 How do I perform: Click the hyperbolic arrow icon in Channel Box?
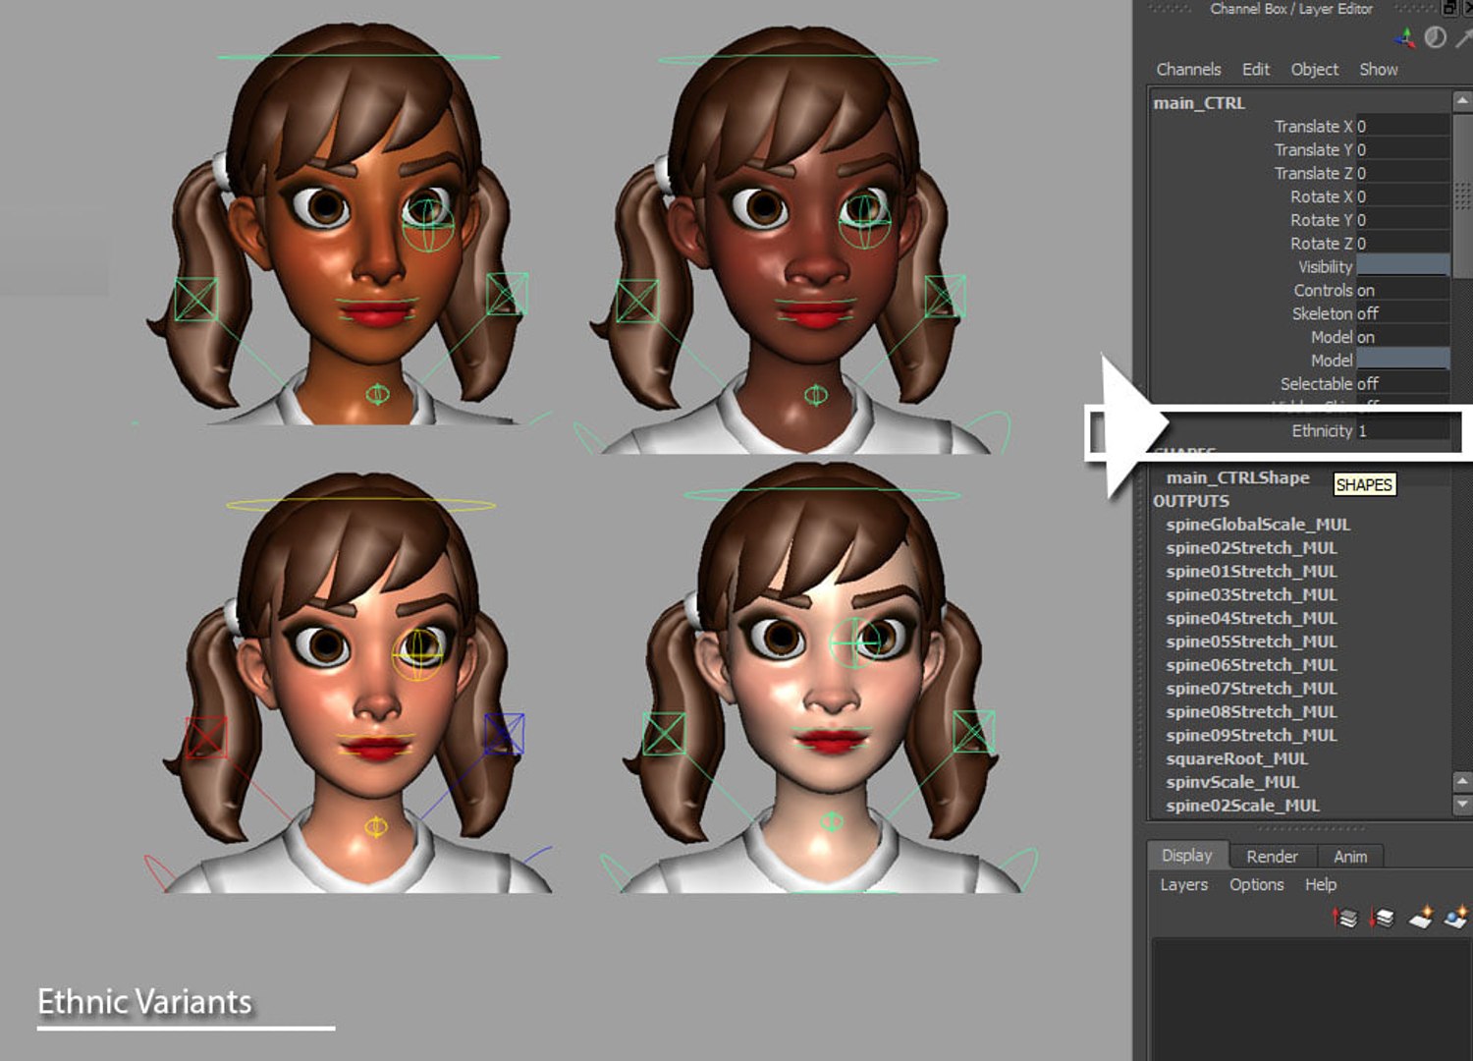coord(1463,37)
